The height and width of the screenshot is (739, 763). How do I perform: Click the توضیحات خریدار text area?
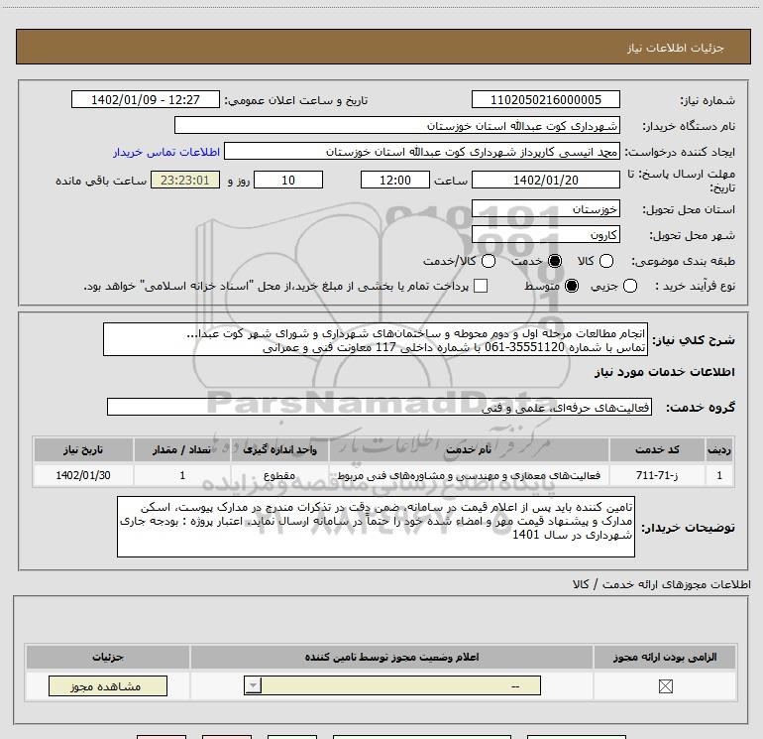[376, 527]
